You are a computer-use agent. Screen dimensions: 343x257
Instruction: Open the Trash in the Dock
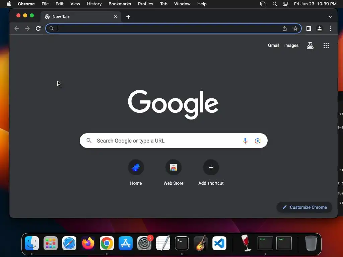311,243
